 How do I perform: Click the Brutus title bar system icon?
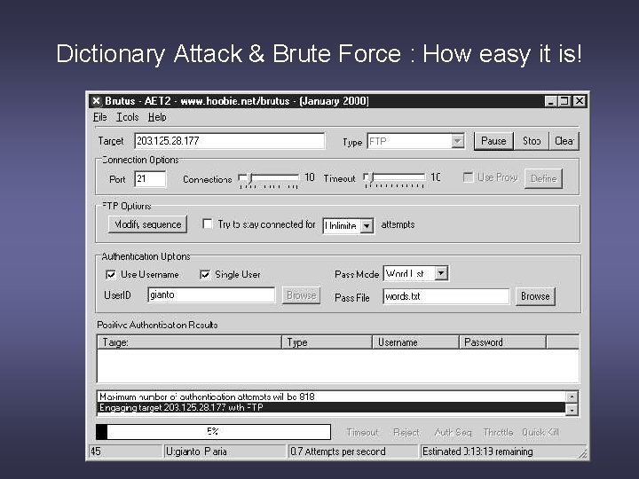click(x=96, y=101)
